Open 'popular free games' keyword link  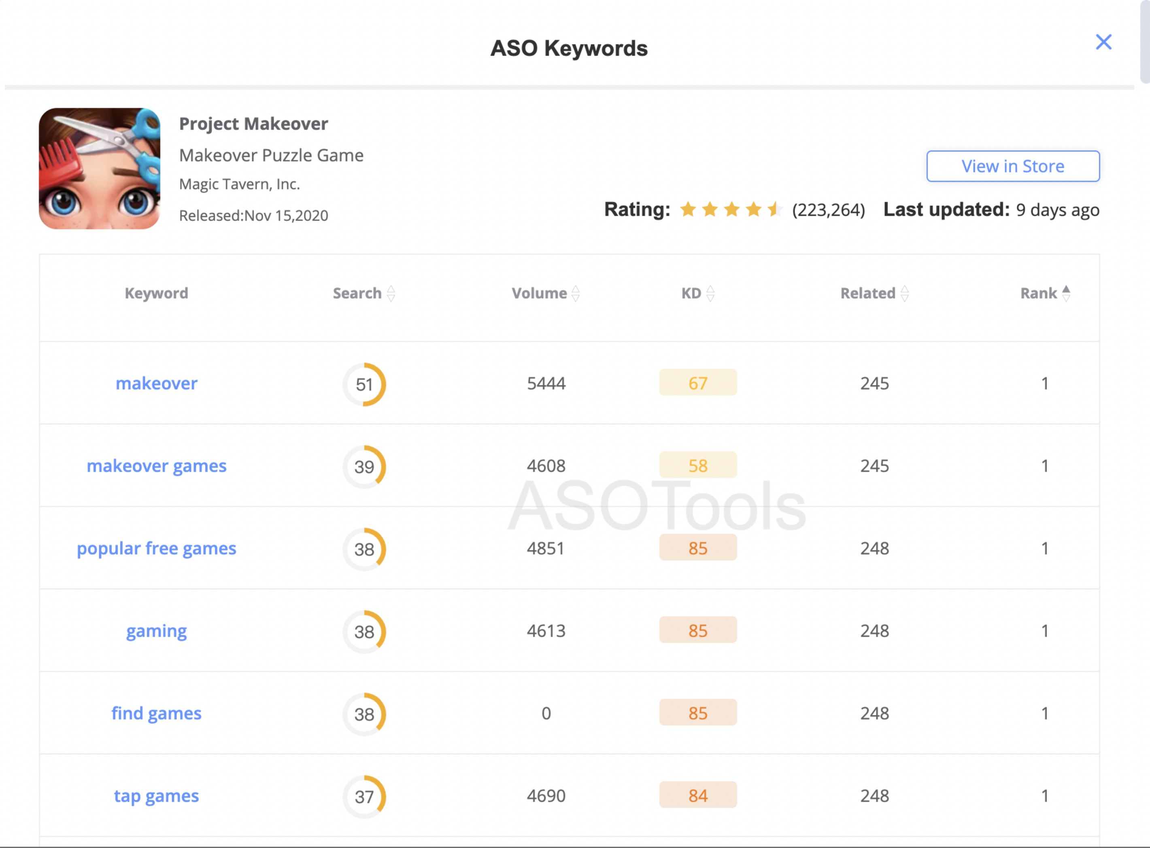coord(156,549)
